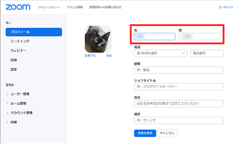Click キャンセル button
Image resolution: width=233 pixels, height=144 pixels.
pyautogui.click(x=167, y=133)
